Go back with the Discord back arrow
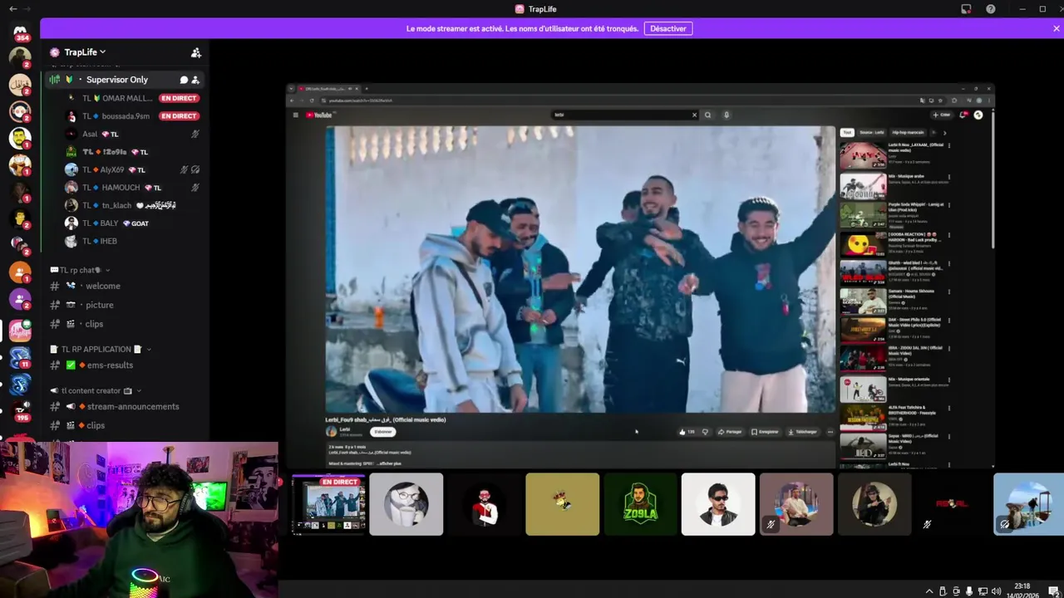The width and height of the screenshot is (1064, 598). point(12,8)
